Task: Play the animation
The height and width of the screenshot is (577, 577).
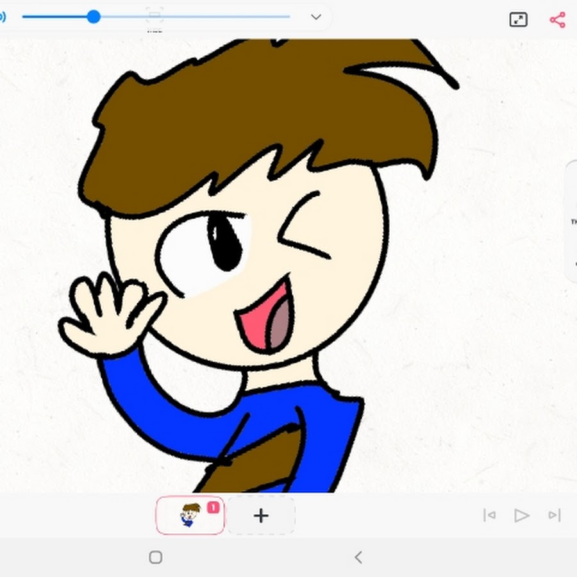Action: pyautogui.click(x=521, y=515)
